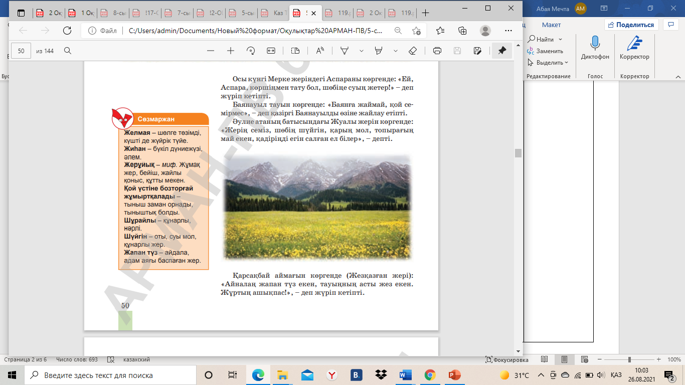Click the Rotate page icon in PDF toolbar
This screenshot has height=385, width=685.
(251, 51)
